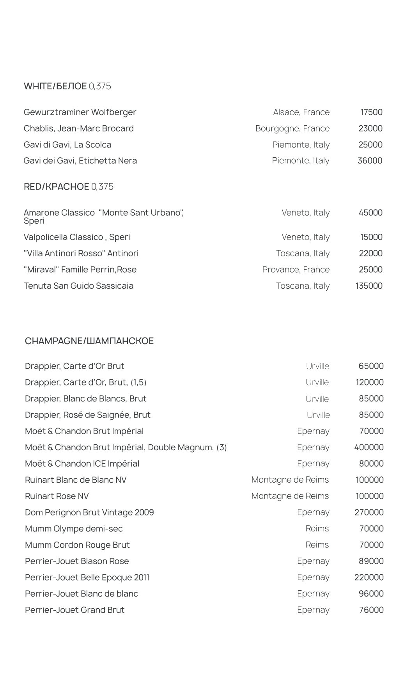Select the WHITE/БЕЛОЕ 0,375 section heading
404x691 pixels.
click(67, 86)
